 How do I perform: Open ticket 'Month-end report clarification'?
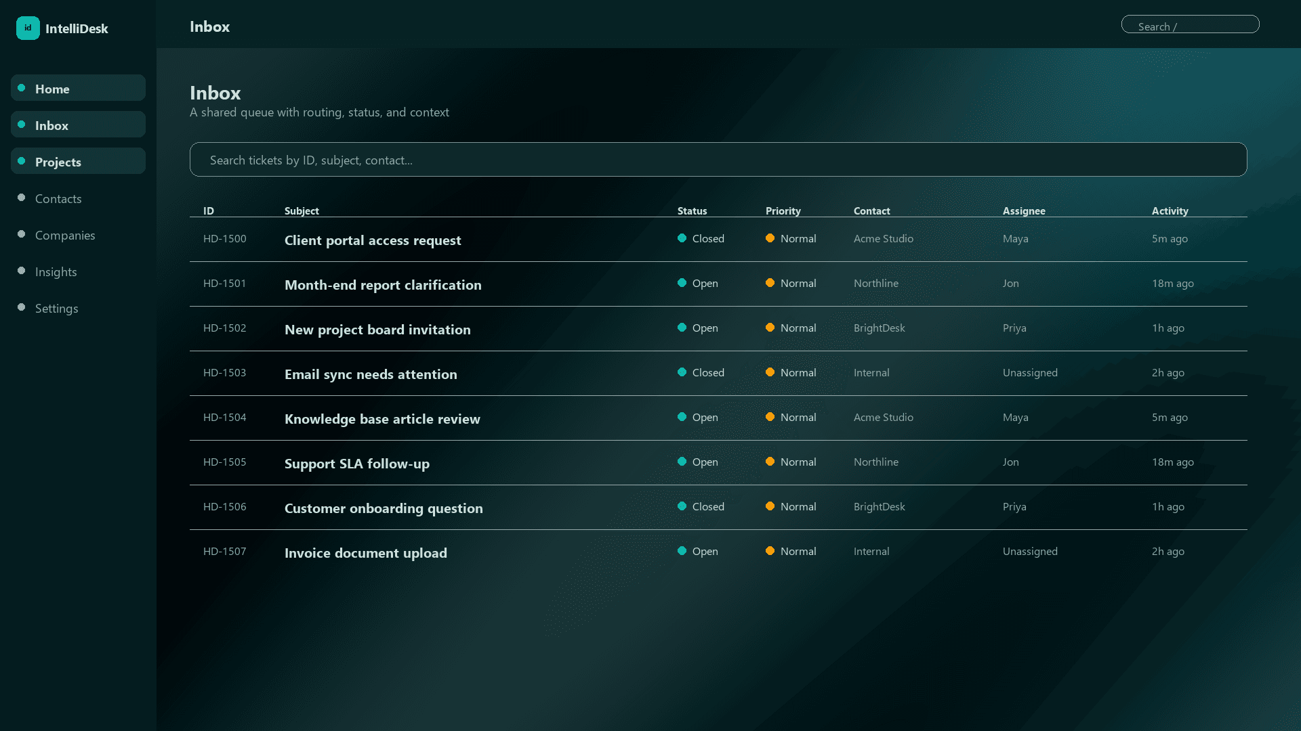(x=383, y=284)
